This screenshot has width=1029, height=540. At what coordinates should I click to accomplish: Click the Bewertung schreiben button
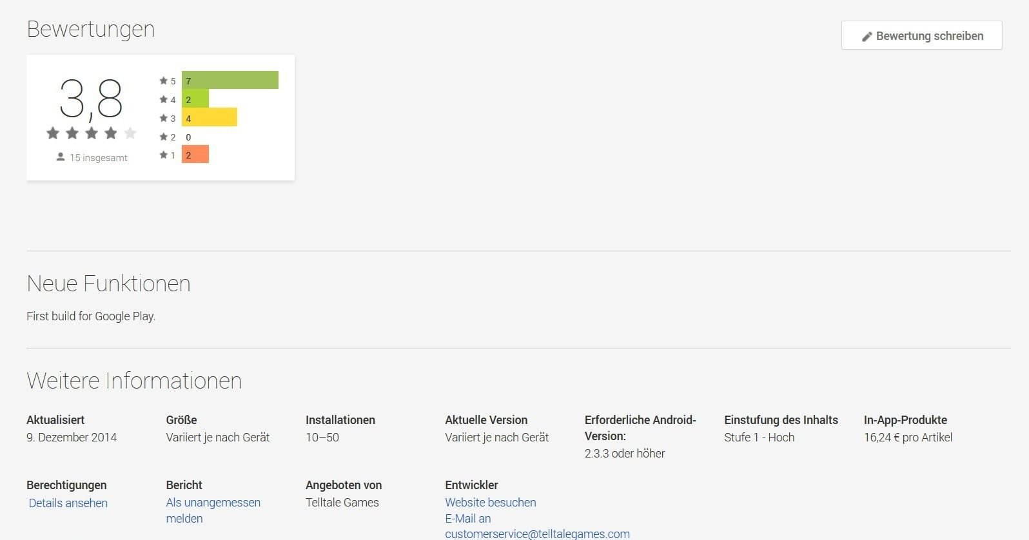click(921, 35)
